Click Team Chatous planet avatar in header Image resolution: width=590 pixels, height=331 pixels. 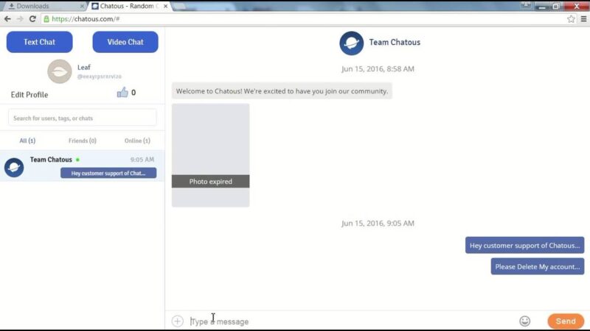(x=351, y=43)
